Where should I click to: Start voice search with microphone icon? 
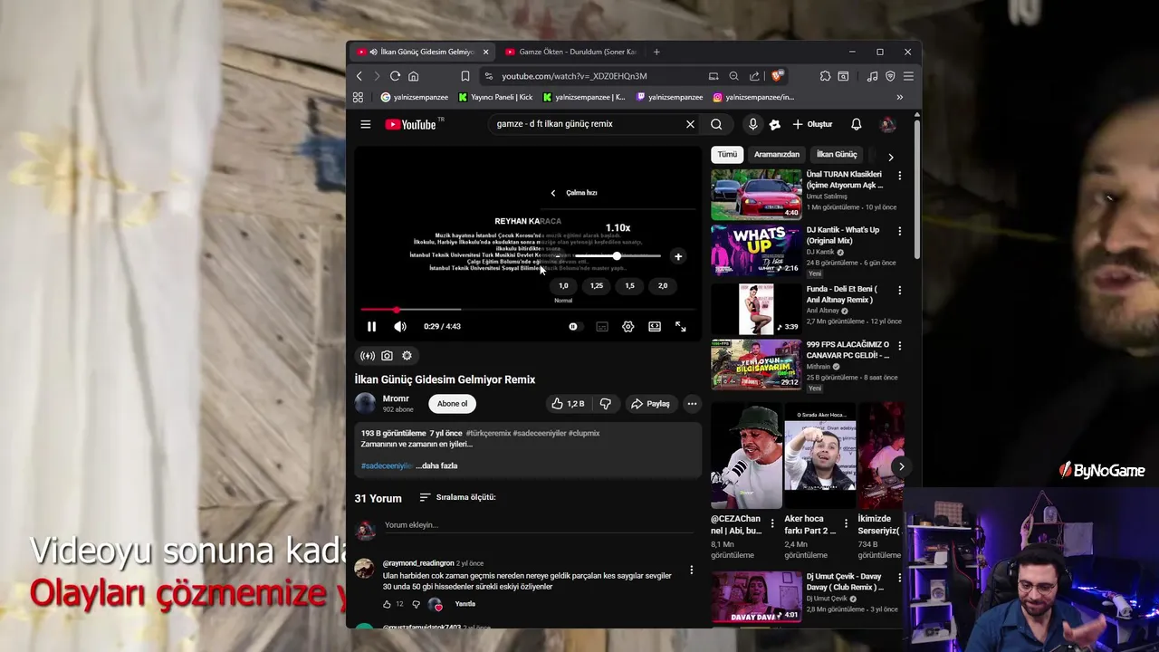752,124
